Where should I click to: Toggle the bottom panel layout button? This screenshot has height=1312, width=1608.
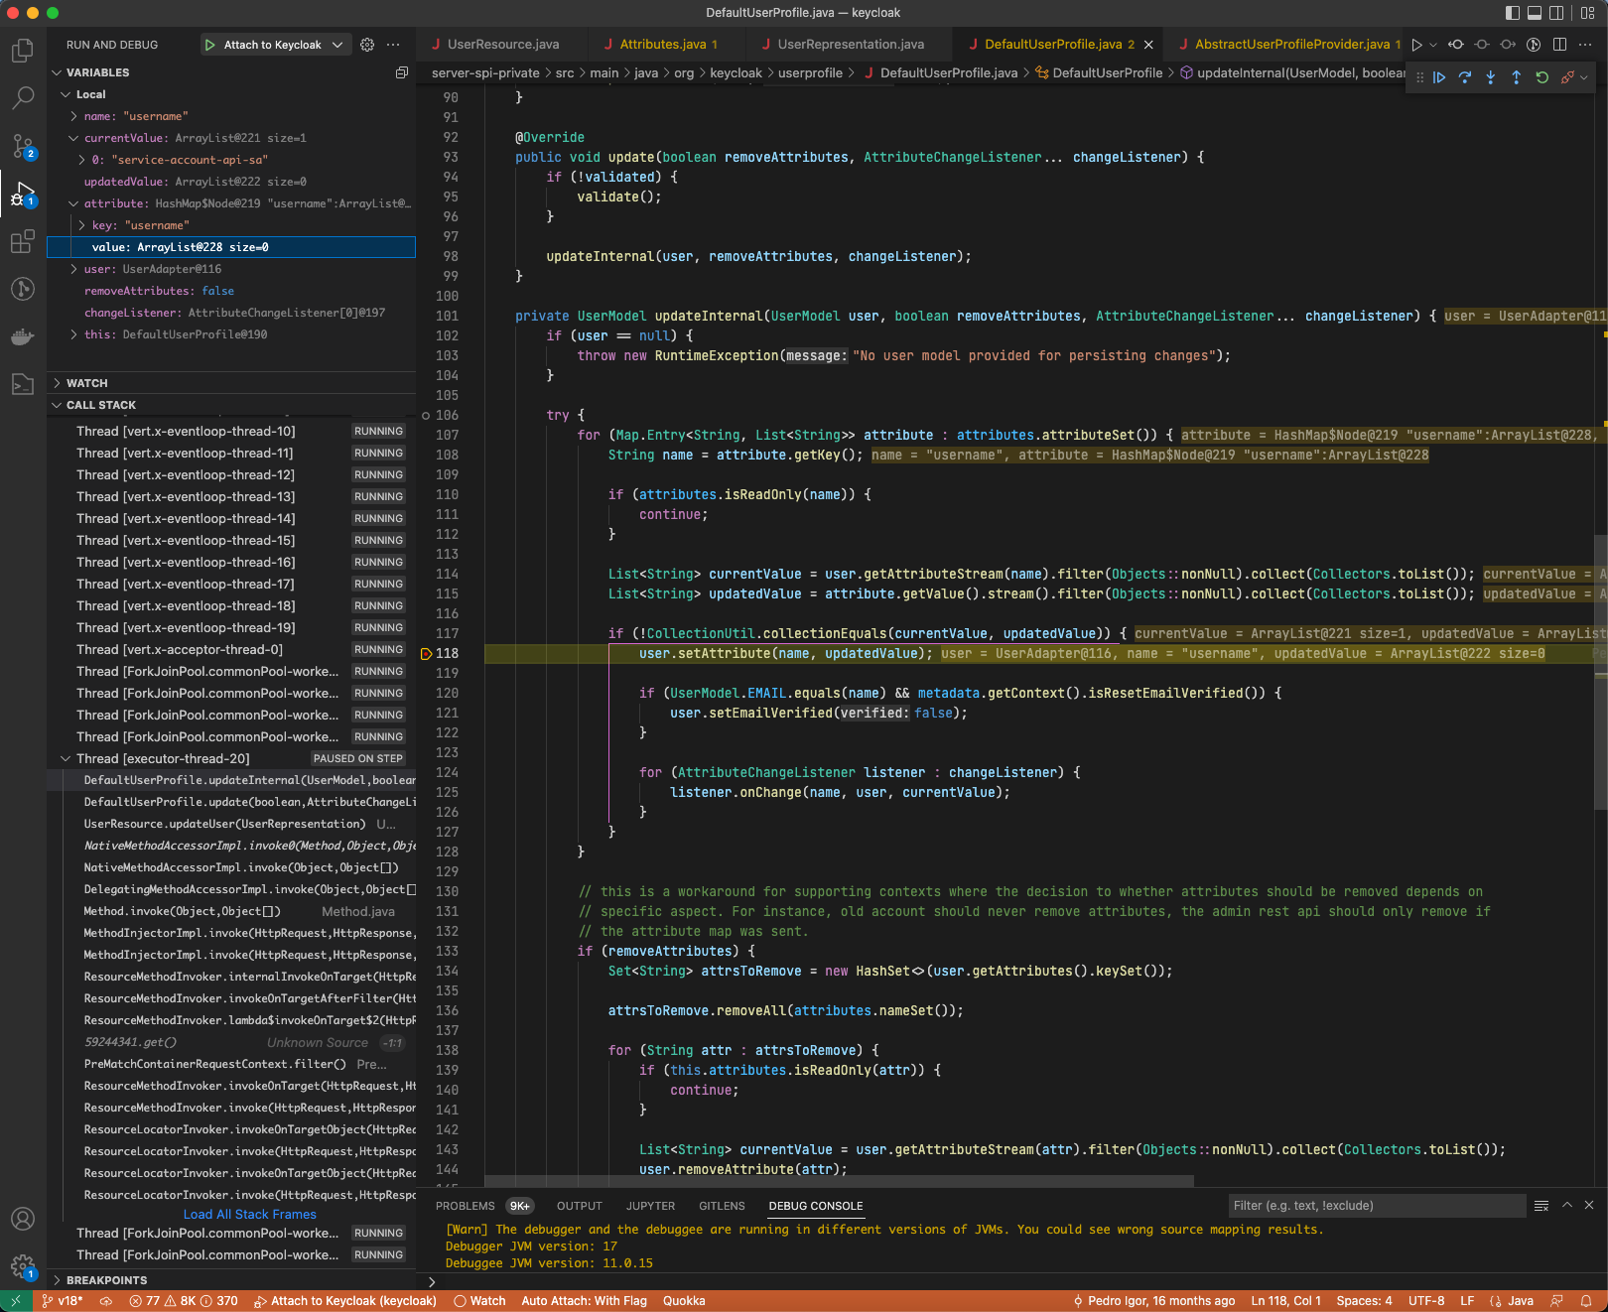coord(1535,13)
